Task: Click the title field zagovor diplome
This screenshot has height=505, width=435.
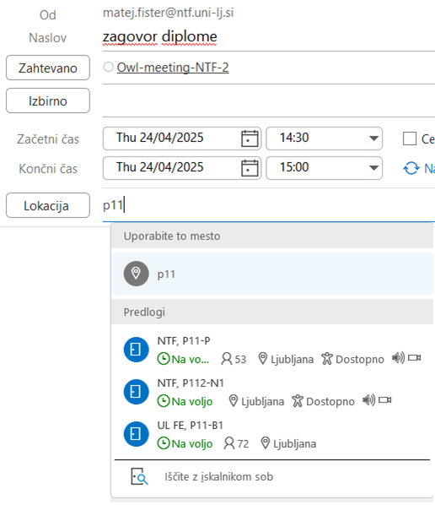Action: [x=268, y=36]
